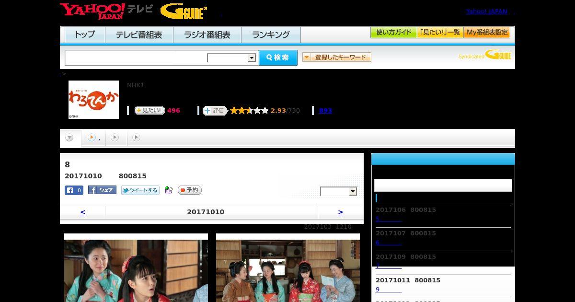Click the NHK1 channel label

[136, 85]
